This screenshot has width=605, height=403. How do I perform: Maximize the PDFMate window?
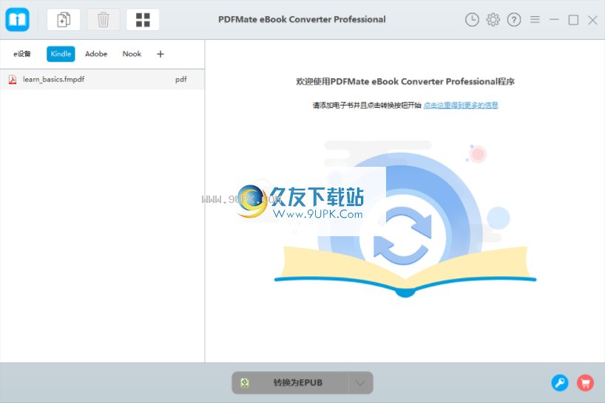[x=573, y=20]
